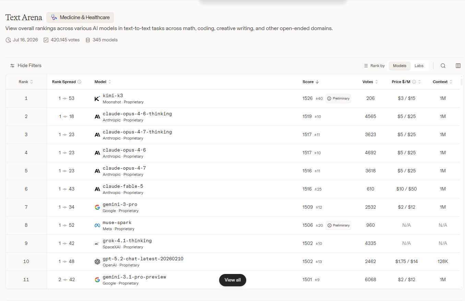Open the gpt-5.2-chat-latest-20260210 model link
The height and width of the screenshot is (301, 465).
click(x=143, y=259)
